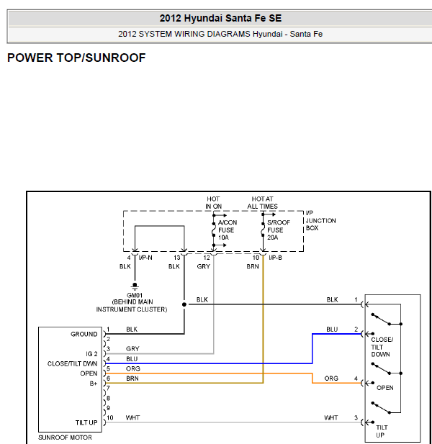Click the S/ROOF fuse symbol

[x=264, y=230]
